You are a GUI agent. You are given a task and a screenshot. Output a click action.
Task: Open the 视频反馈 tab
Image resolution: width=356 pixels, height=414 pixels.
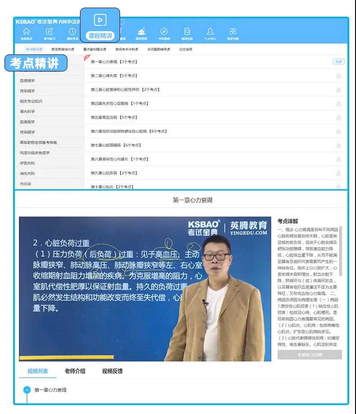[112, 371]
